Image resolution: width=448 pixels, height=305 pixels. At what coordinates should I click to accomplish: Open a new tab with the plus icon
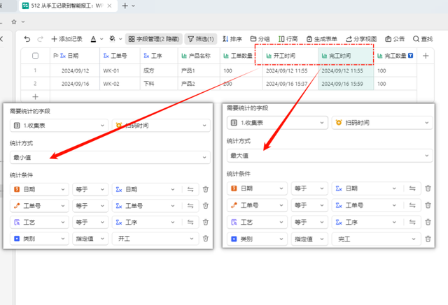tap(125, 6)
